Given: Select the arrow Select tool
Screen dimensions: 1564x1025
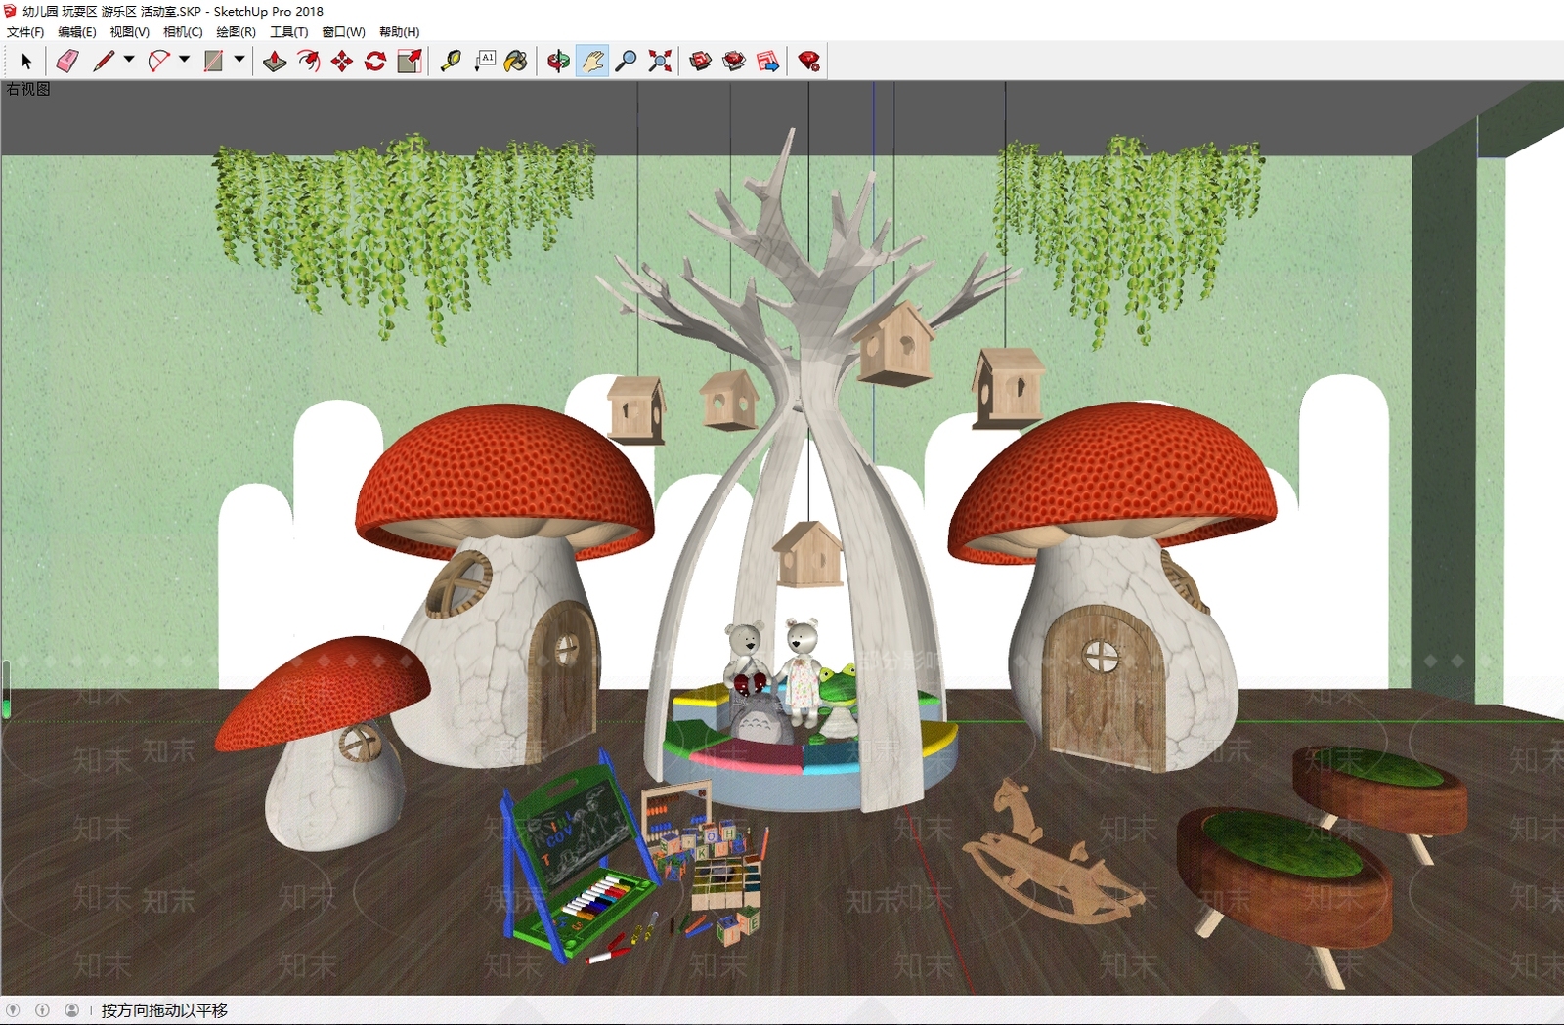Looking at the screenshot, I should pos(26,62).
